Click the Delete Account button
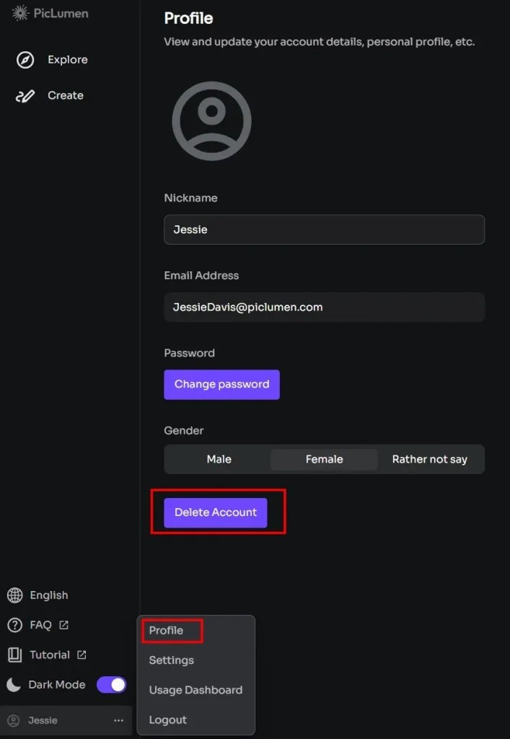The height and width of the screenshot is (739, 510). pyautogui.click(x=215, y=512)
